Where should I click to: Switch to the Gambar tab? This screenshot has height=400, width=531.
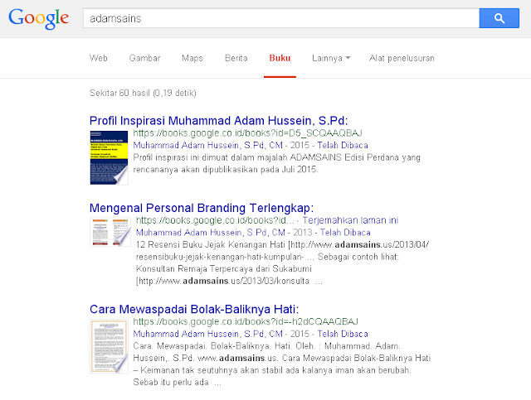144,58
